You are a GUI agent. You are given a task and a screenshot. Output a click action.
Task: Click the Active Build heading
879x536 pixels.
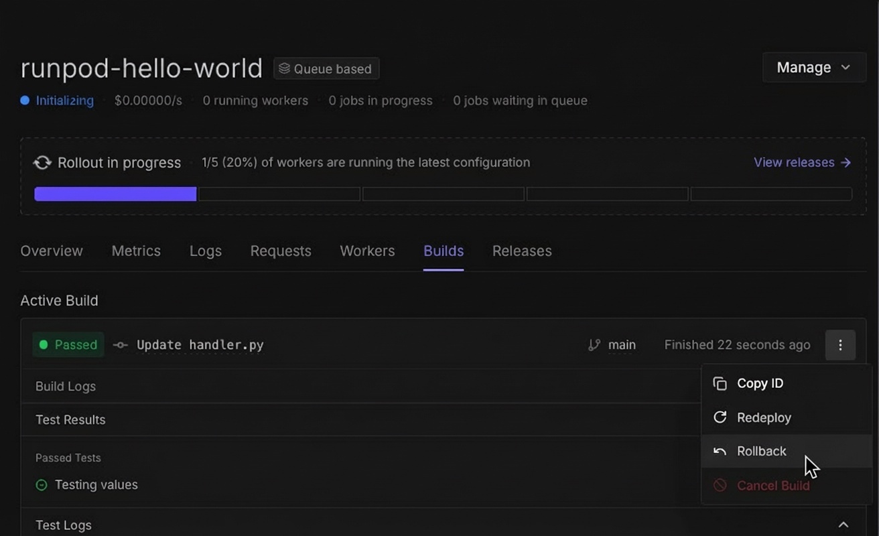point(59,301)
